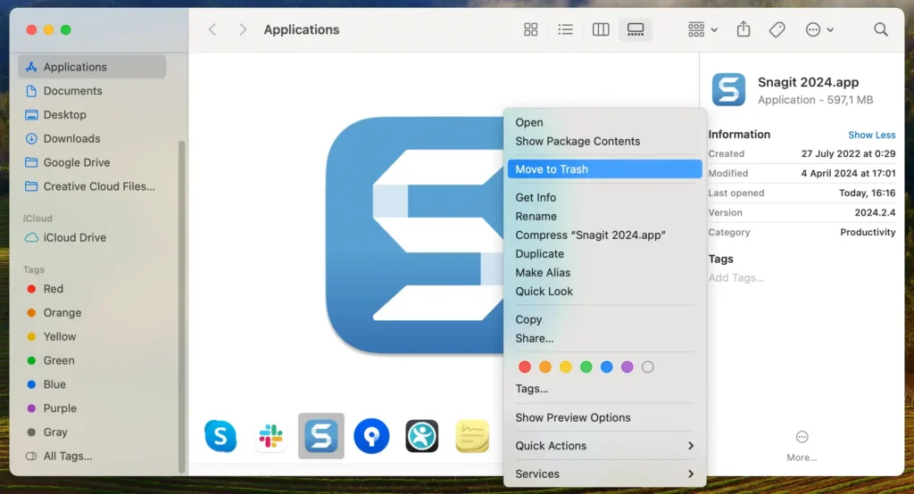Image resolution: width=914 pixels, height=494 pixels.
Task: Switch Finder to list view
Action: 565,29
